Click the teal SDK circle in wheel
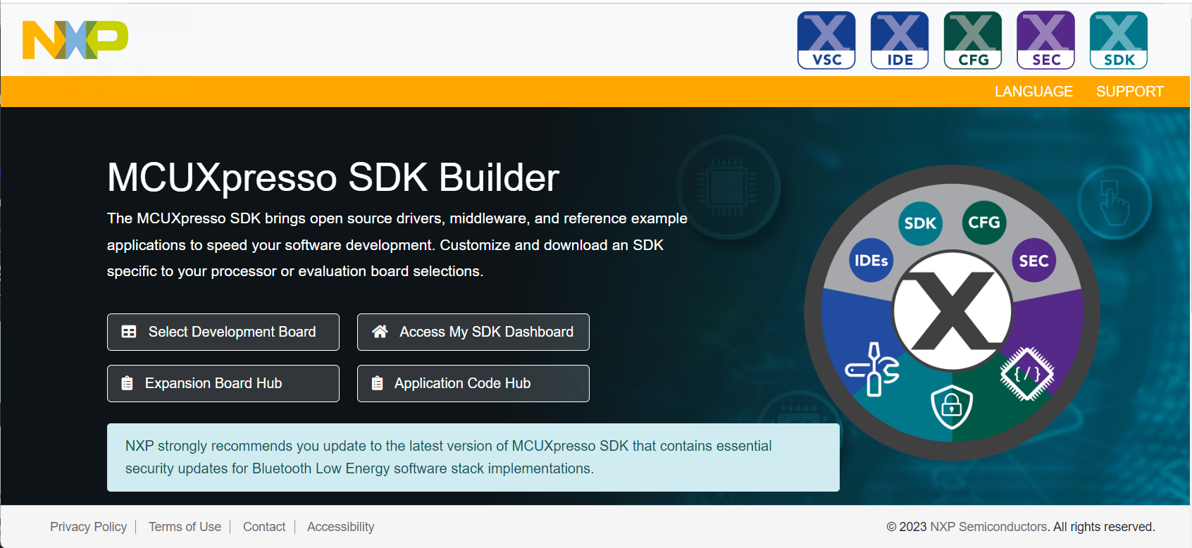This screenshot has width=1192, height=548. (920, 223)
